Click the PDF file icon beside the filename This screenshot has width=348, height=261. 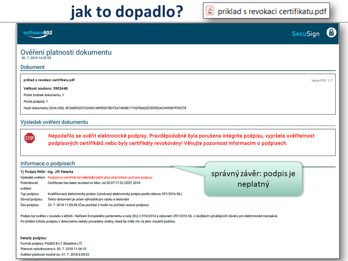pos(210,11)
